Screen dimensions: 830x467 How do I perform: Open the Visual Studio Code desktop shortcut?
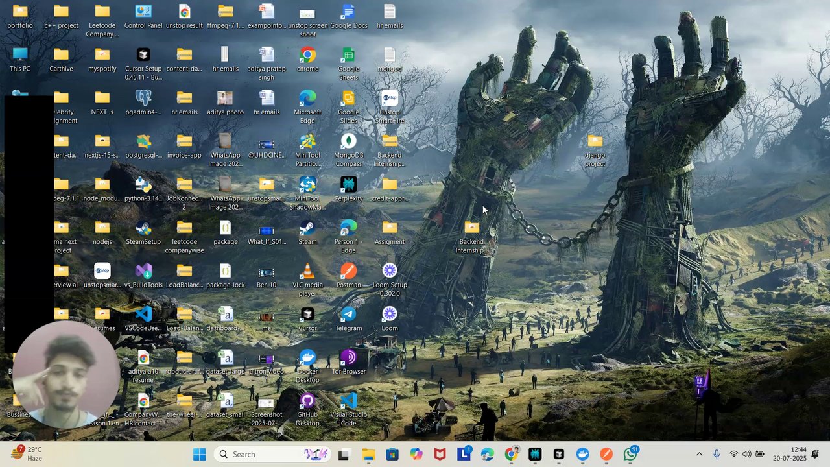(x=348, y=410)
